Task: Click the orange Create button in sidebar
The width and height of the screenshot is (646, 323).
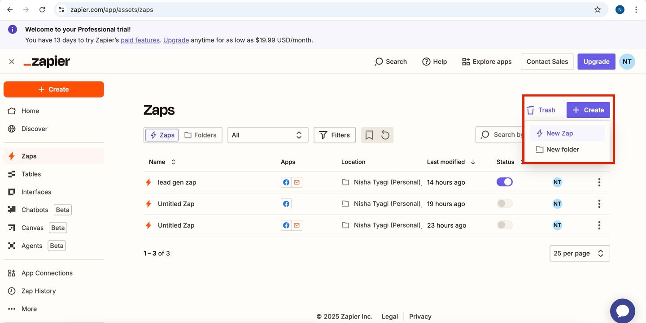Action: (54, 89)
